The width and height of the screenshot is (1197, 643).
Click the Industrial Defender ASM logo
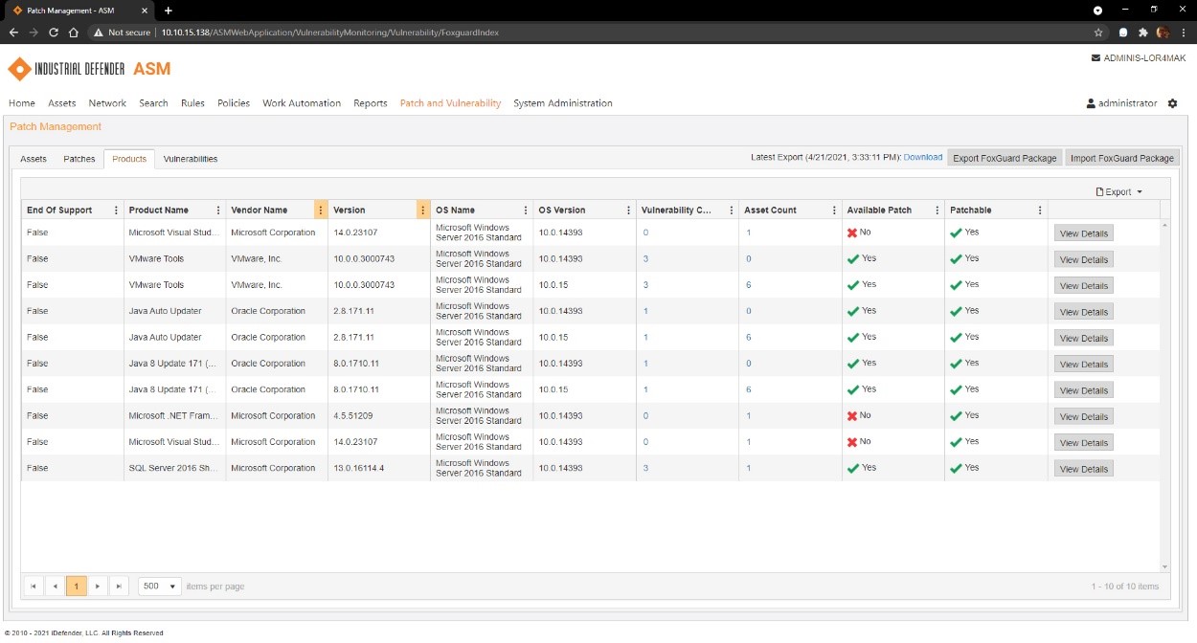(x=89, y=69)
